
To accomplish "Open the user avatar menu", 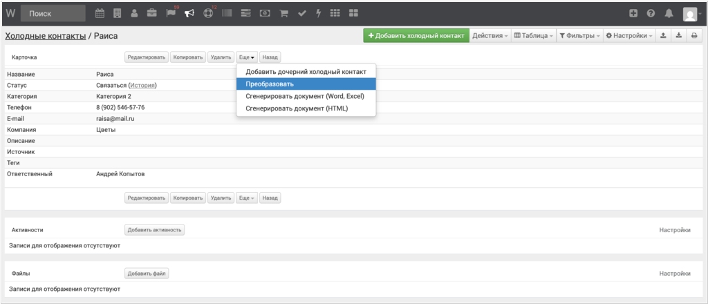I will (x=689, y=14).
